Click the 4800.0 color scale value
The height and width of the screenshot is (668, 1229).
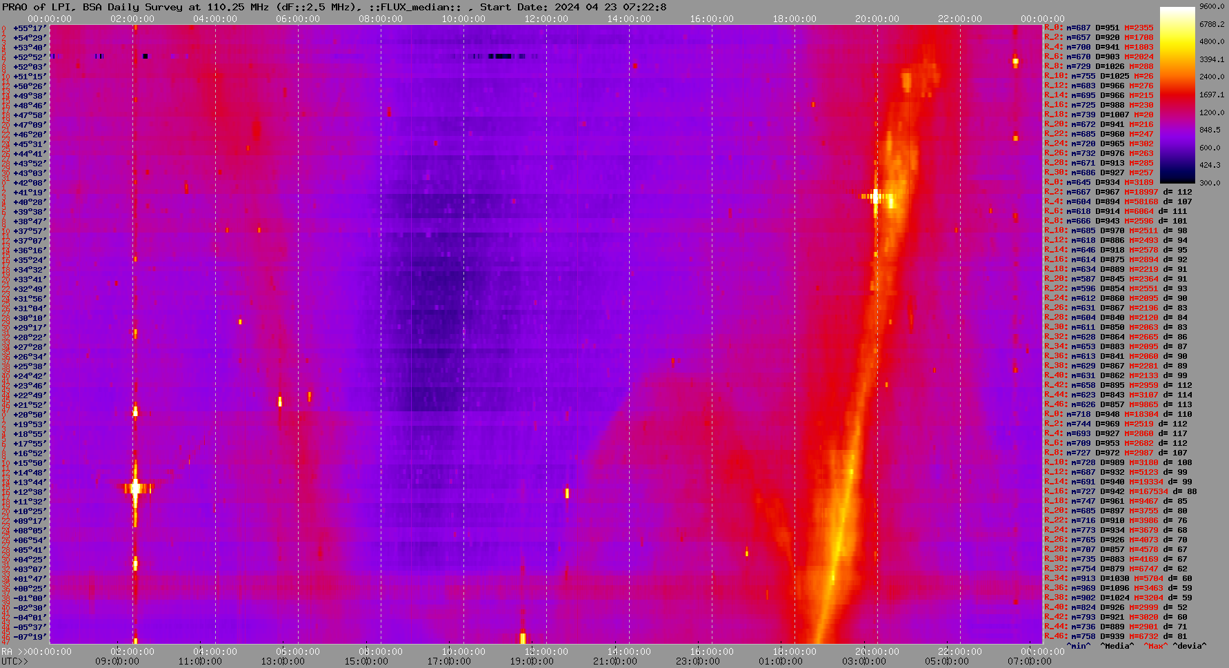click(x=1212, y=41)
